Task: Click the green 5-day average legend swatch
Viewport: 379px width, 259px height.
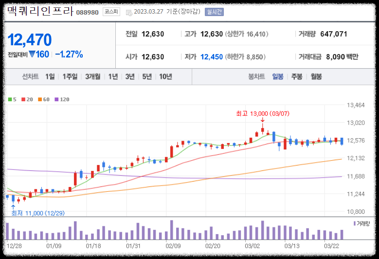Action: point(10,99)
